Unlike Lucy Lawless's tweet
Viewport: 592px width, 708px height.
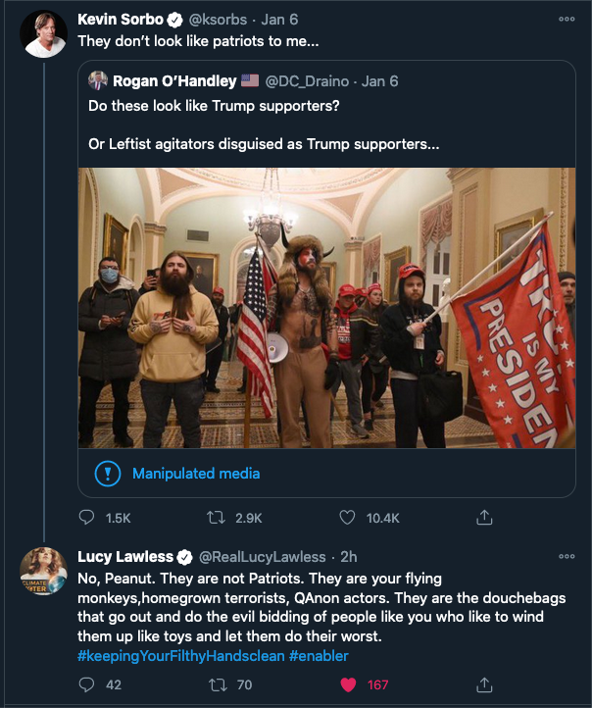coord(347,684)
